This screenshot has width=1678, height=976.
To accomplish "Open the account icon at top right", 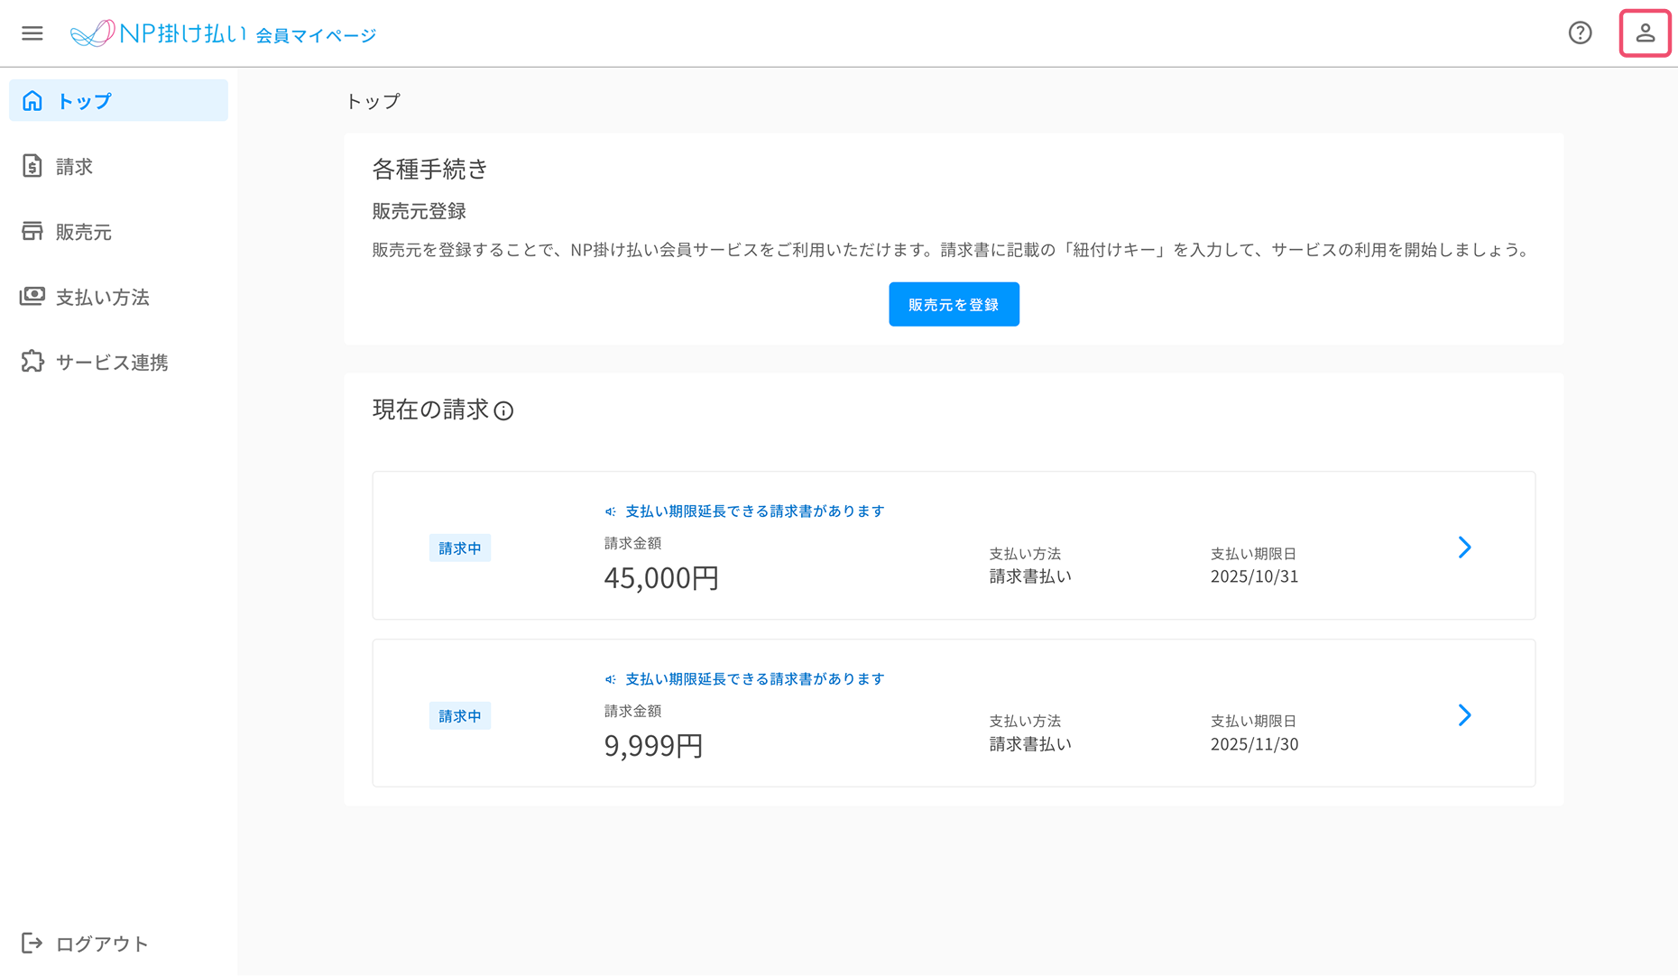I will [1646, 32].
